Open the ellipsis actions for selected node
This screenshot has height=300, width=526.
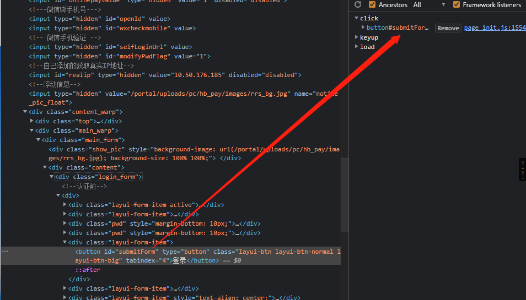(x=5, y=252)
